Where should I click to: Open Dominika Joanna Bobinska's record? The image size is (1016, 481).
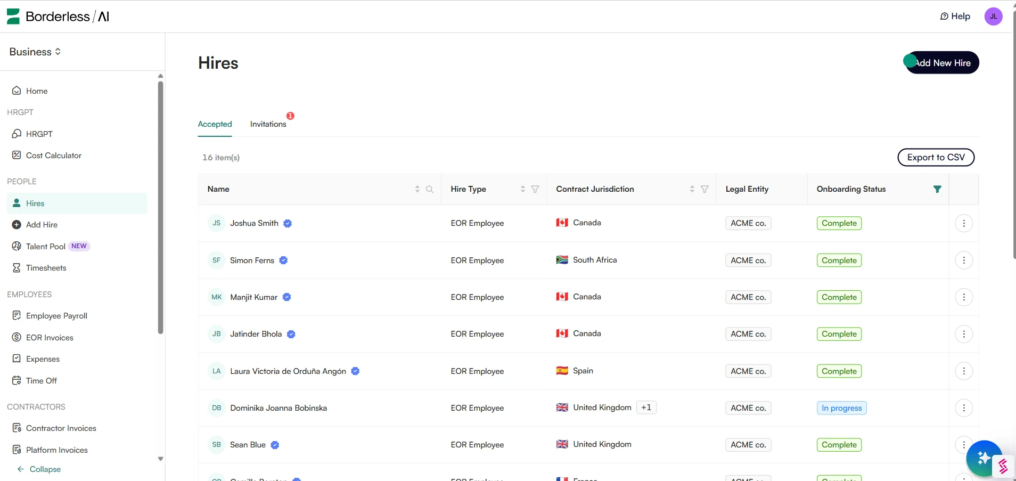click(x=278, y=408)
